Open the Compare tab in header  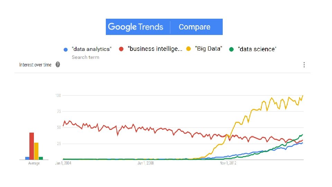[x=194, y=27]
